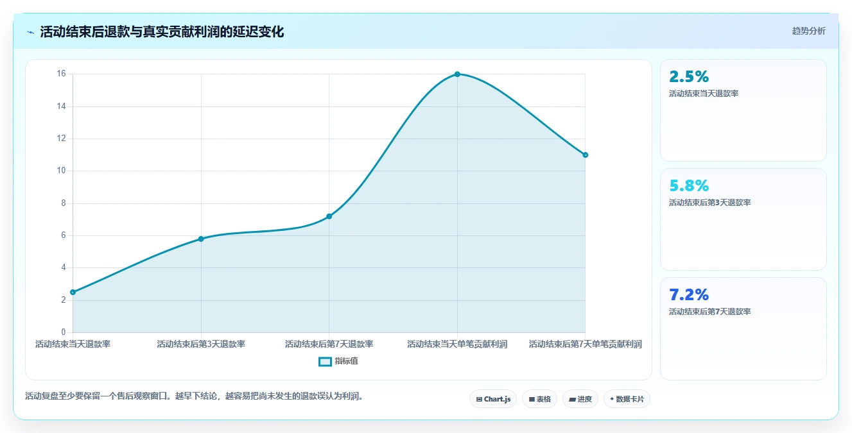The height and width of the screenshot is (433, 852).
Task: Click x-axis label 活动结束后第7天退款率
Action: 329,344
